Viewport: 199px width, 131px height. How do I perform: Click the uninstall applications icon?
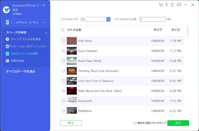point(7,47)
